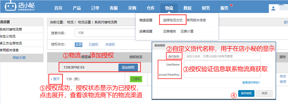Open the 订单 menu
Image resolution: width=288 pixels, height=104 pixels.
(x=95, y=8)
